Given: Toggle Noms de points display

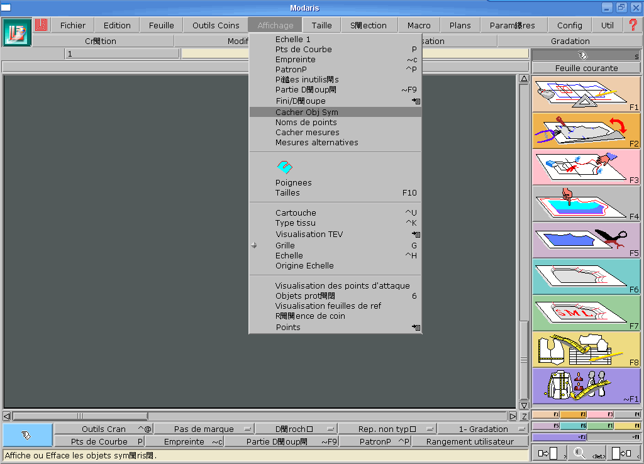Looking at the screenshot, I should 336,123.
